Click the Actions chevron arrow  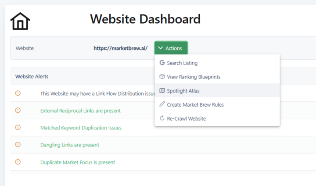pos(161,48)
